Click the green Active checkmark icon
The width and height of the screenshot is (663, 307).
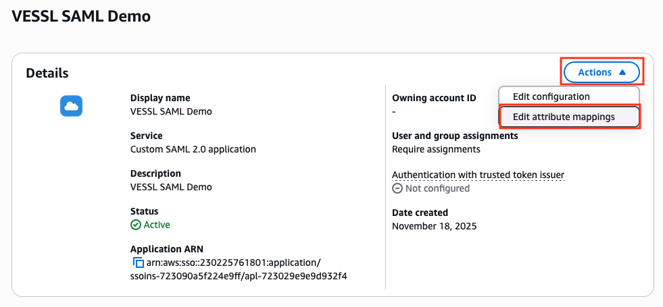[136, 225]
